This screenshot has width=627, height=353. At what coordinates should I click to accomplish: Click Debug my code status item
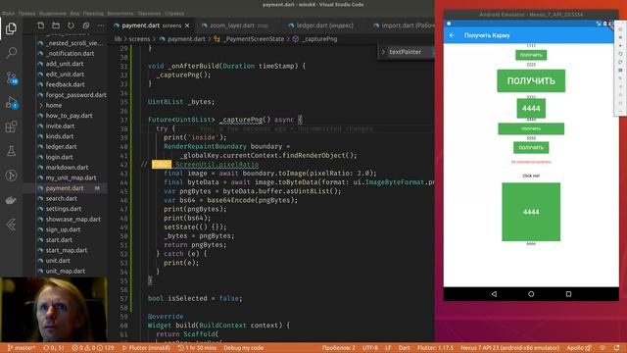tap(244, 348)
